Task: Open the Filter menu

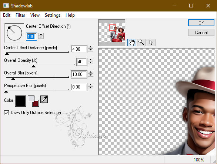Action: (20, 15)
